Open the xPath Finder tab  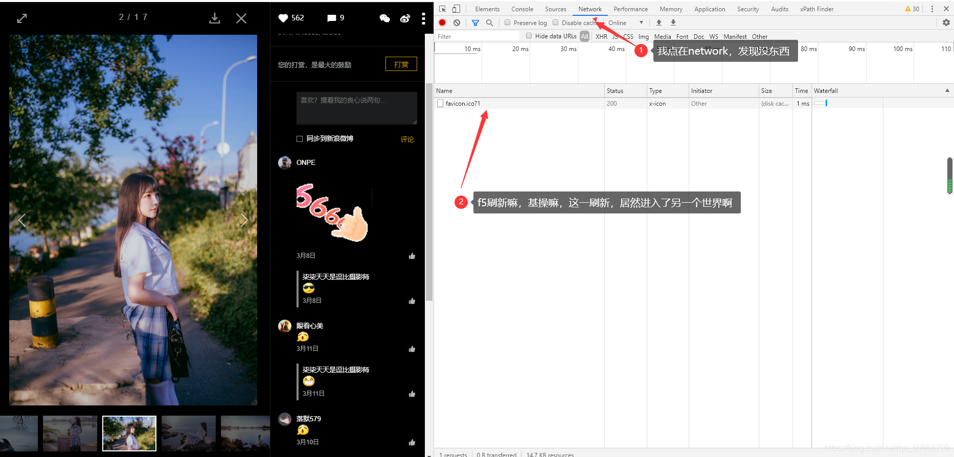pos(816,9)
